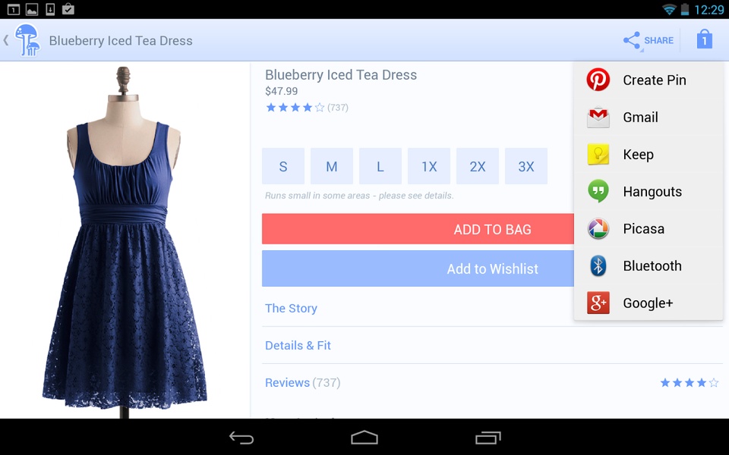Open the blue dress product photo
This screenshot has height=455, width=729.
pyautogui.click(x=125, y=240)
